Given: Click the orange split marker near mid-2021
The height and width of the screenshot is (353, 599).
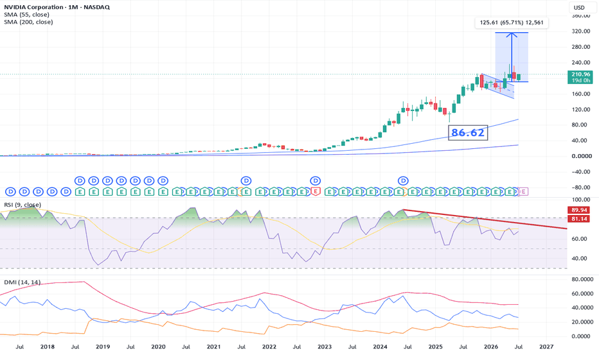Looking at the screenshot, I should 240,191.
